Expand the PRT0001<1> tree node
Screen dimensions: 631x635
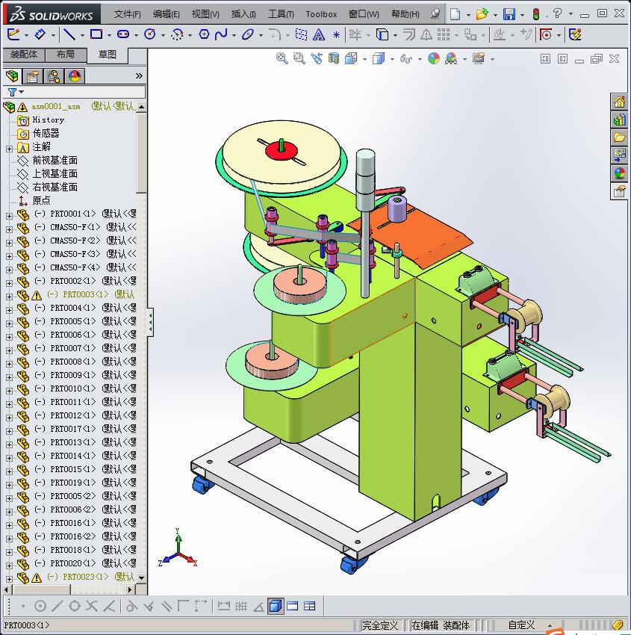click(9, 216)
